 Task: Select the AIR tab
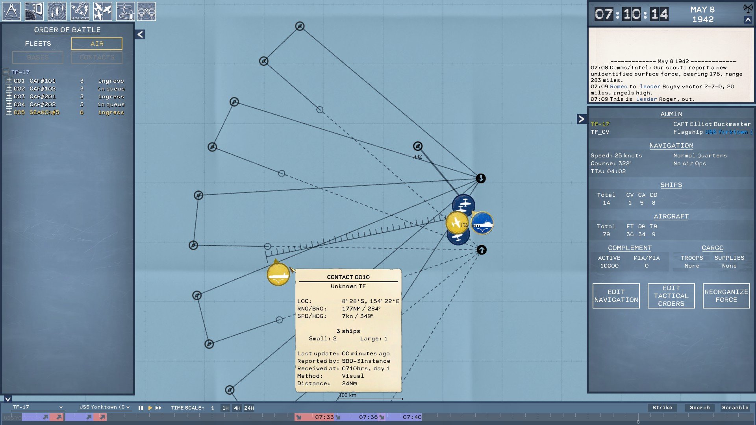pyautogui.click(x=97, y=44)
